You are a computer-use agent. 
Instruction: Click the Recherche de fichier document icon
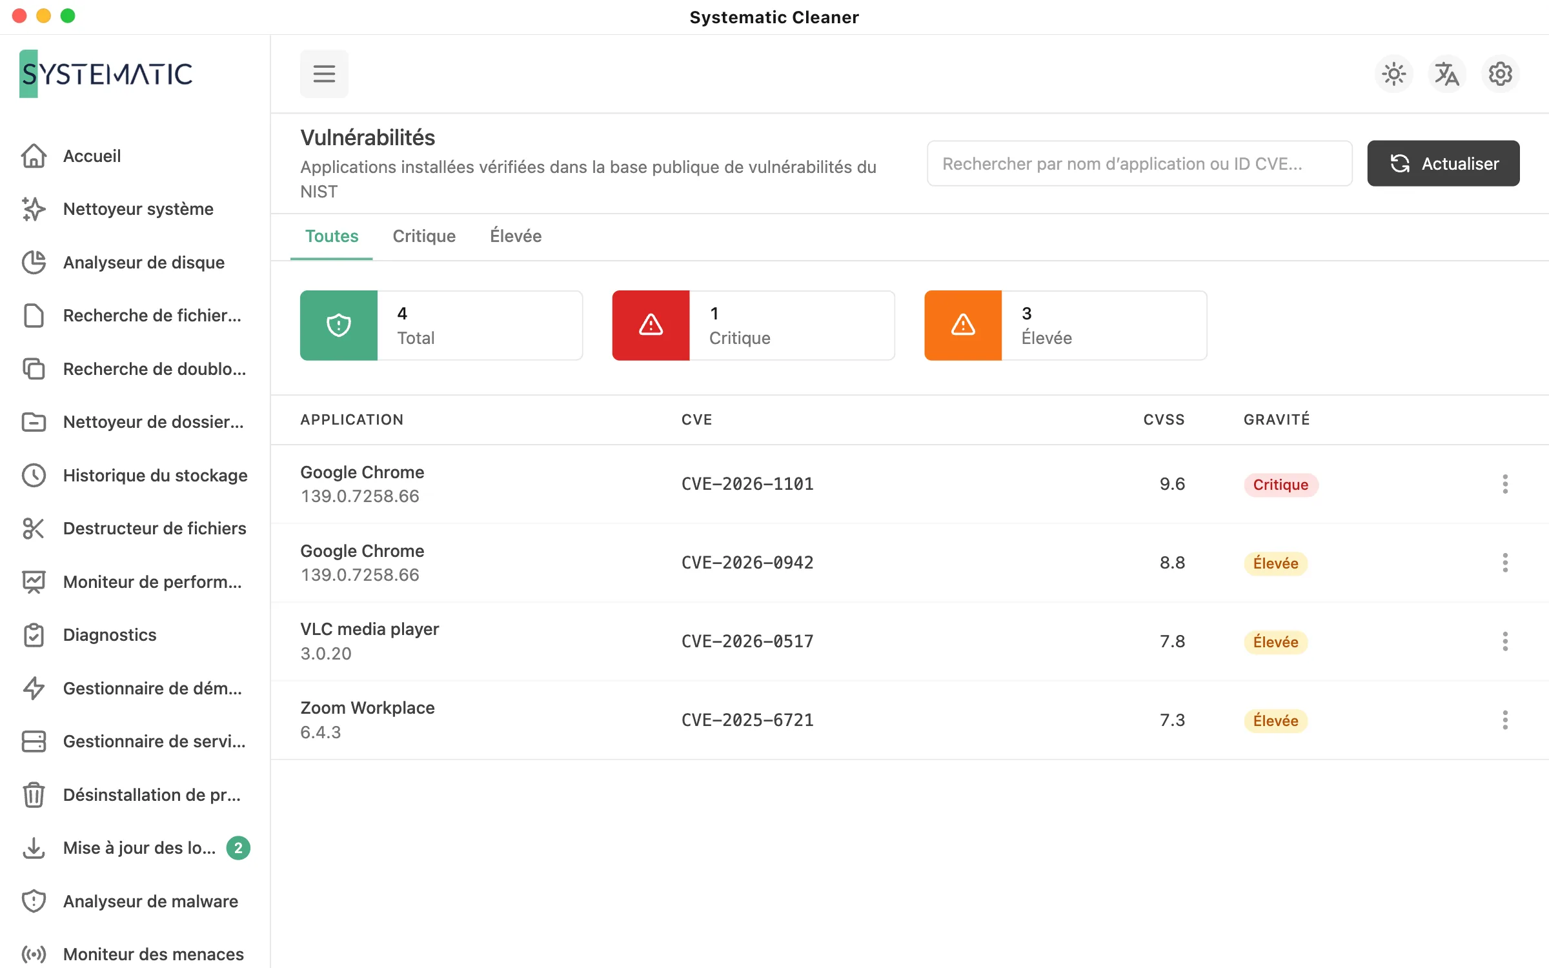pos(34,316)
